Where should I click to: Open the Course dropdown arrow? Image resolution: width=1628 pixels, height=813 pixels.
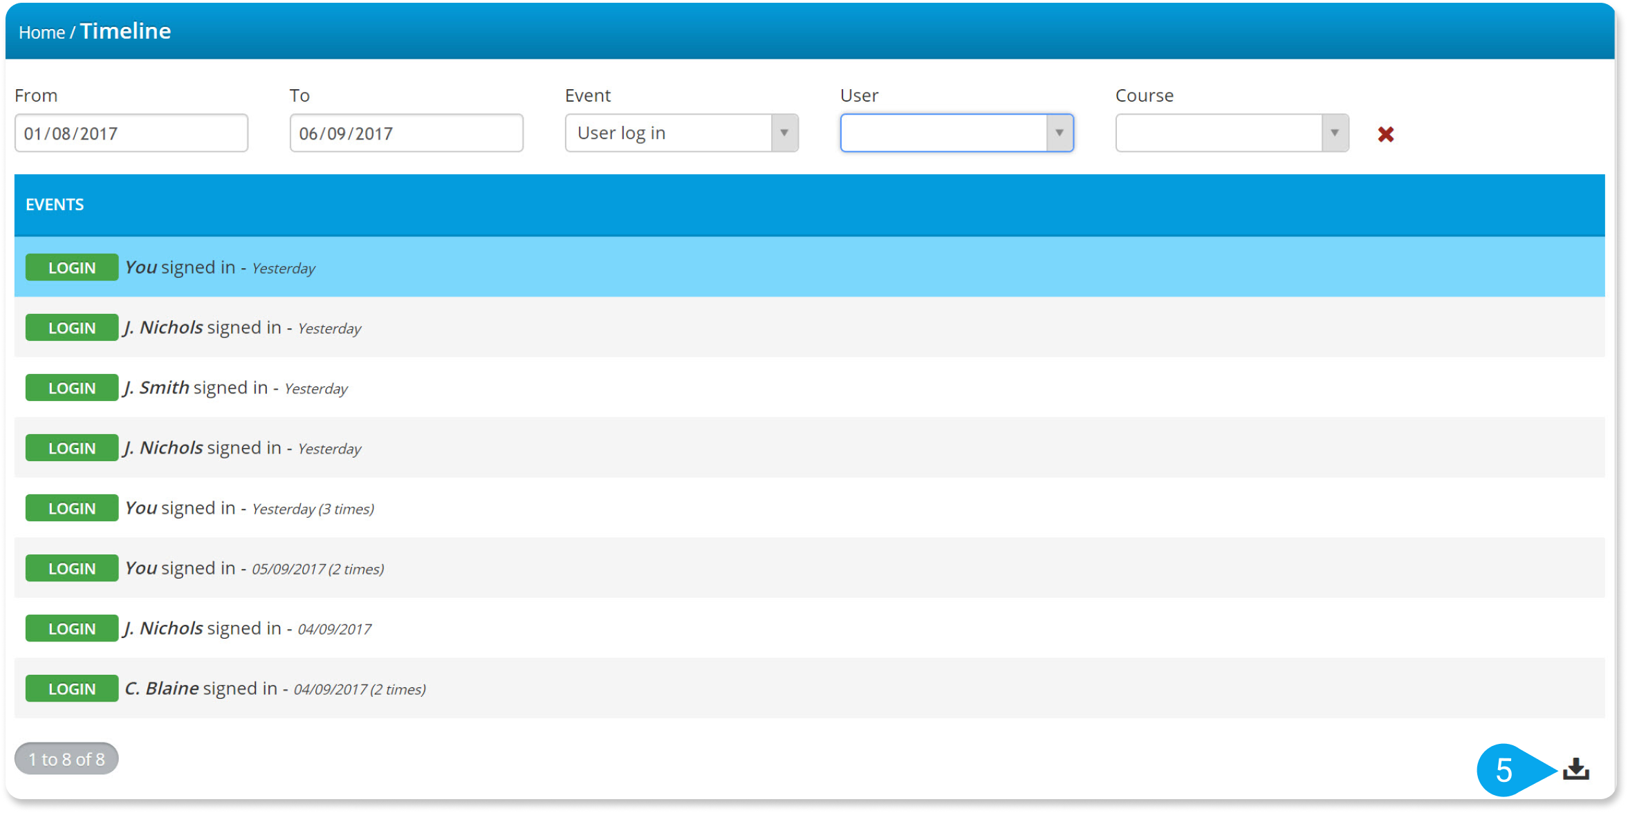1335,133
